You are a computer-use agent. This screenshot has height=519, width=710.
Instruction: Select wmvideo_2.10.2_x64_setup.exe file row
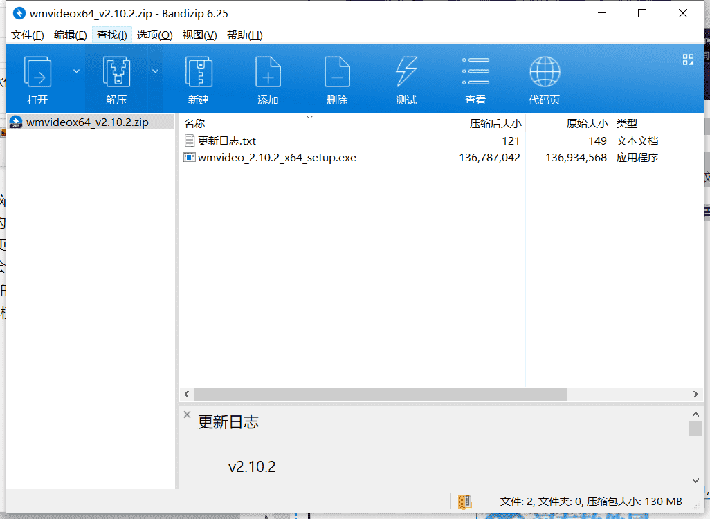click(441, 158)
